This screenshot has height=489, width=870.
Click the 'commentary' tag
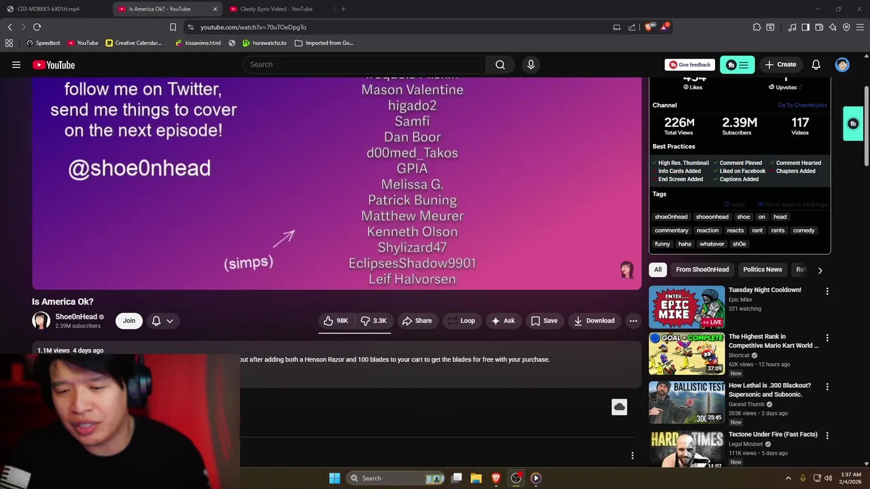tap(672, 230)
